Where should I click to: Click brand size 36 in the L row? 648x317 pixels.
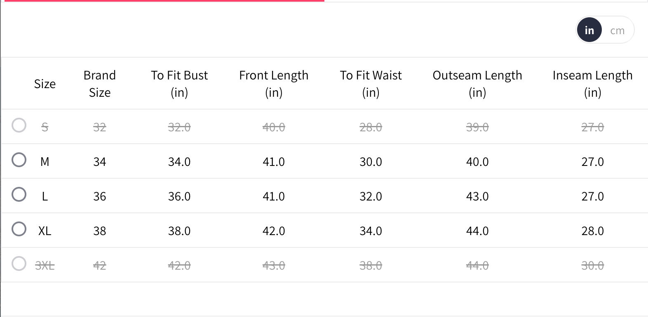[100, 196]
